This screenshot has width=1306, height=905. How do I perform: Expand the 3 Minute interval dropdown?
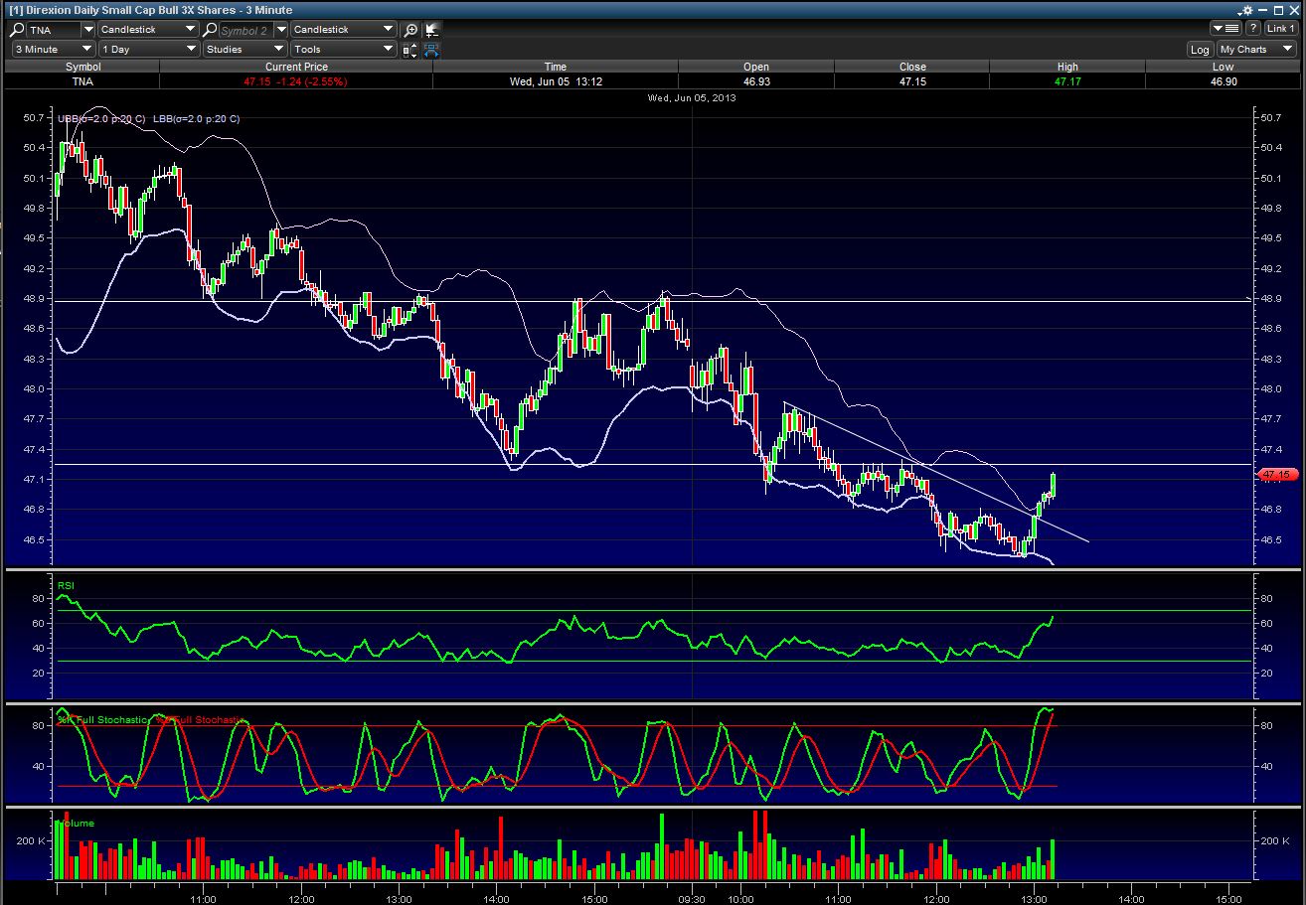(54, 49)
